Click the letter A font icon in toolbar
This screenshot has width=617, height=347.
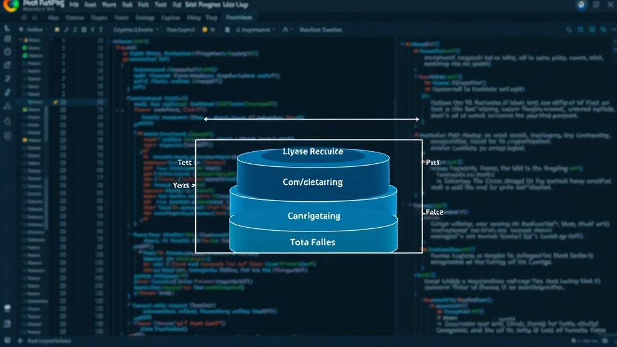(x=285, y=30)
